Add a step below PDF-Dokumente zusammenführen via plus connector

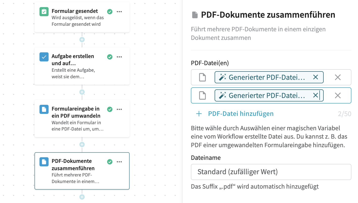pyautogui.click(x=82, y=197)
